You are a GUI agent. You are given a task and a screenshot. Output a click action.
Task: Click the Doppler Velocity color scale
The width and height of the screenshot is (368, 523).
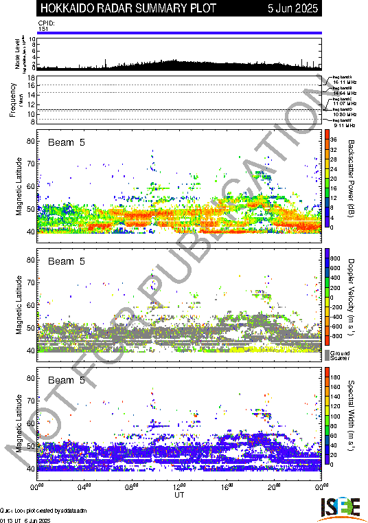(x=327, y=297)
